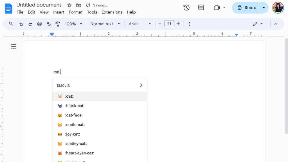Redo the last action
Viewport: 288px width, 162px height.
tap(30, 24)
